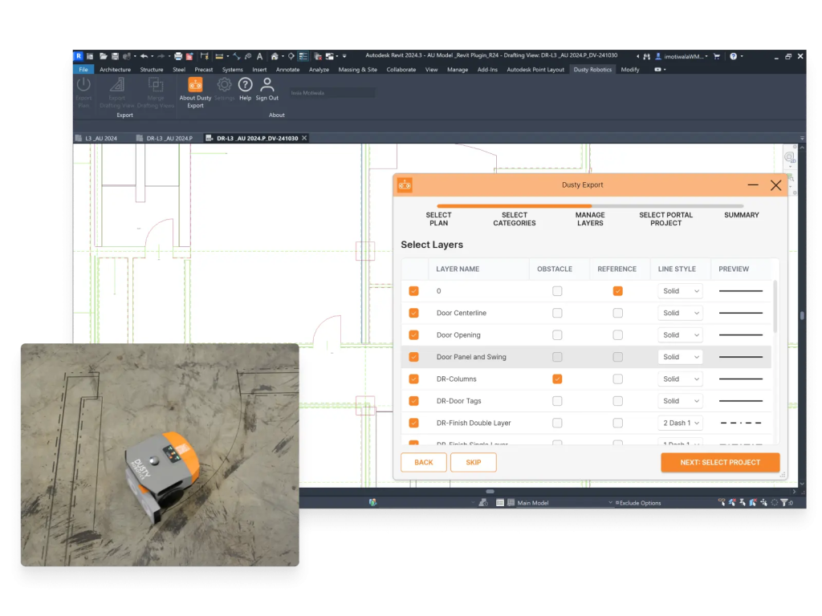This screenshot has width=822, height=616.
Task: Open line style dropdown for layer 0
Action: point(680,290)
